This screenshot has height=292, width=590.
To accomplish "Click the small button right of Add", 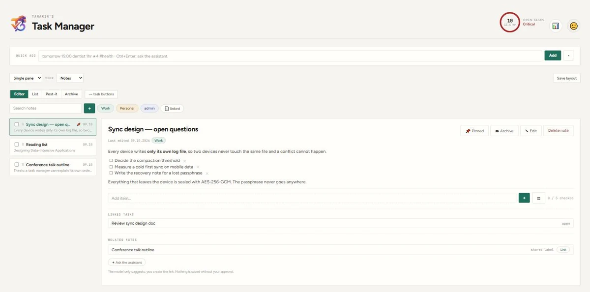I will point(568,56).
